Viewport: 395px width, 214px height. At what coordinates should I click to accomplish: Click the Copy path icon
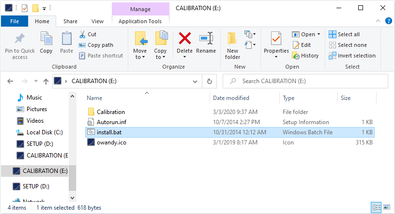82,45
